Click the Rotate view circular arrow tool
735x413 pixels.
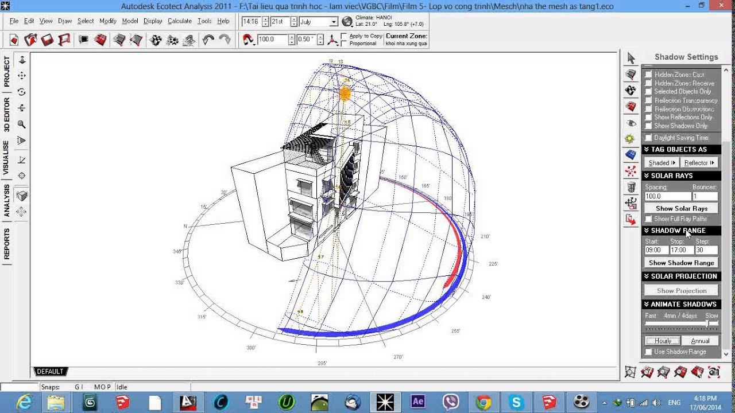coord(22,92)
